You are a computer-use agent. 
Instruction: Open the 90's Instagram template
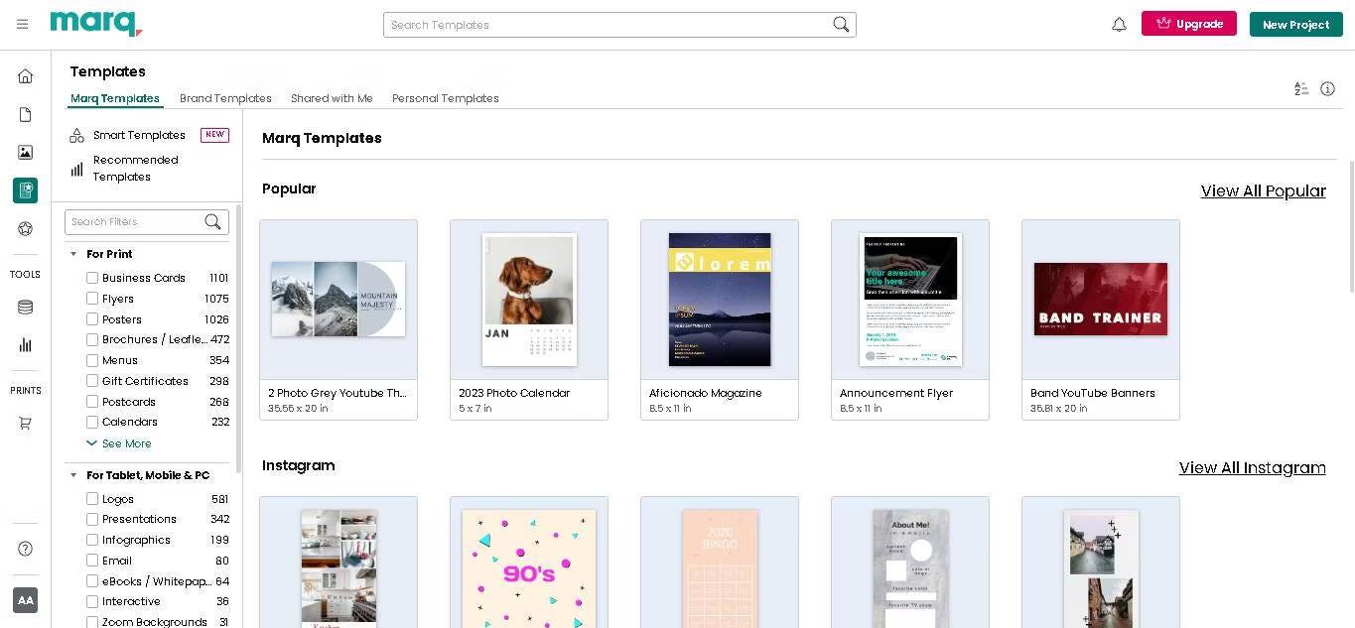coord(529,563)
